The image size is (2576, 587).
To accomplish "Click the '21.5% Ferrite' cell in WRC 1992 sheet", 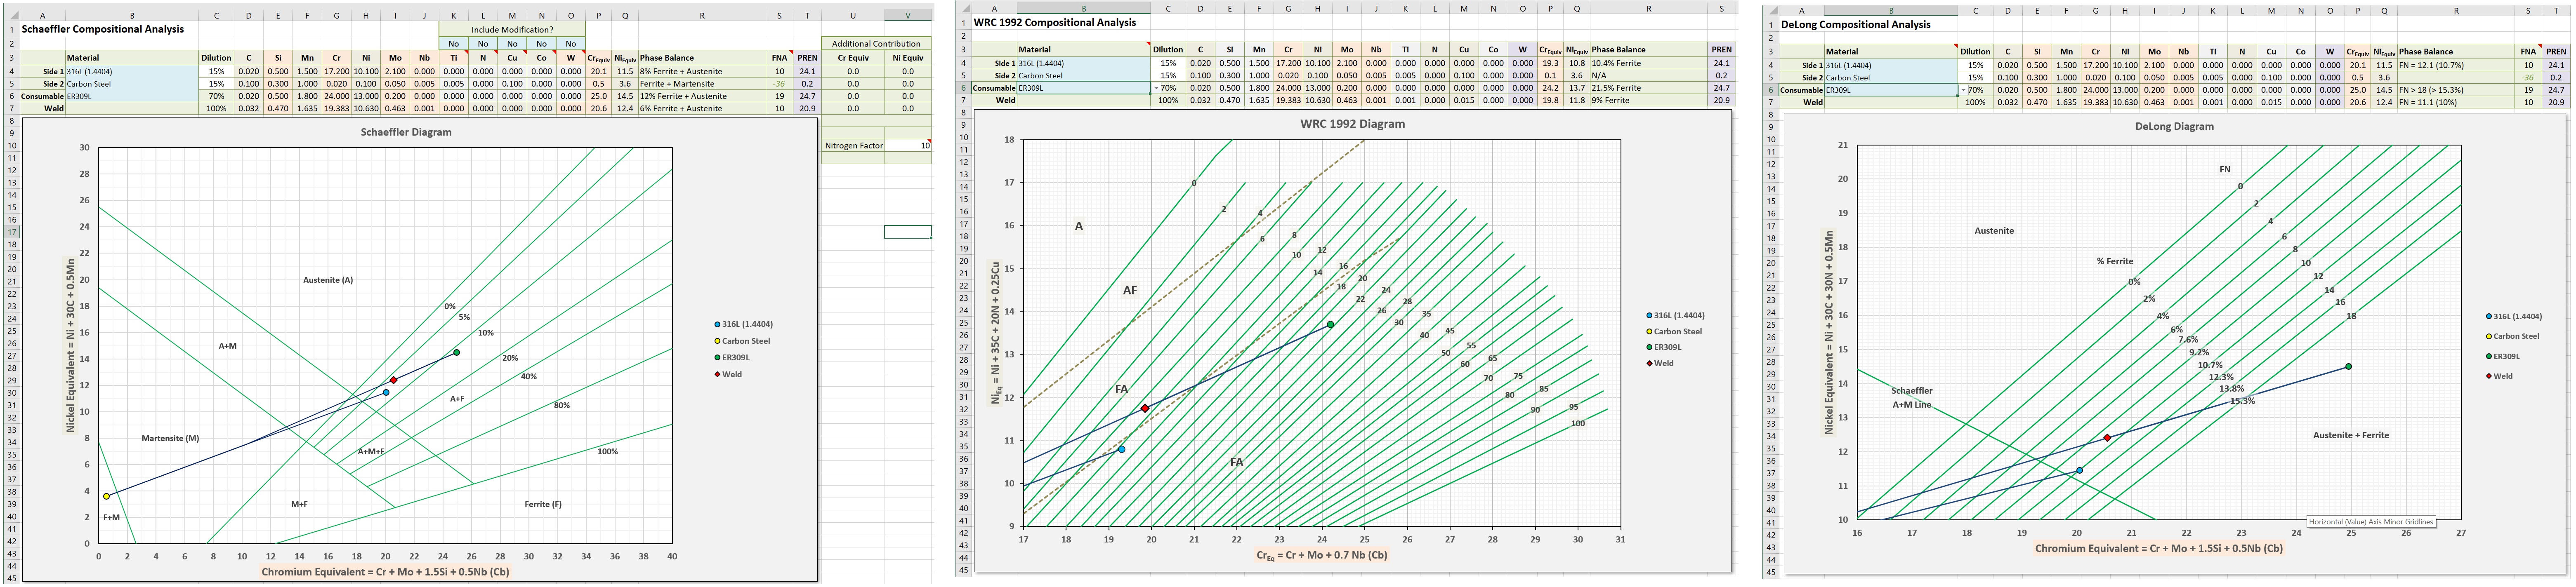I will coord(1649,88).
